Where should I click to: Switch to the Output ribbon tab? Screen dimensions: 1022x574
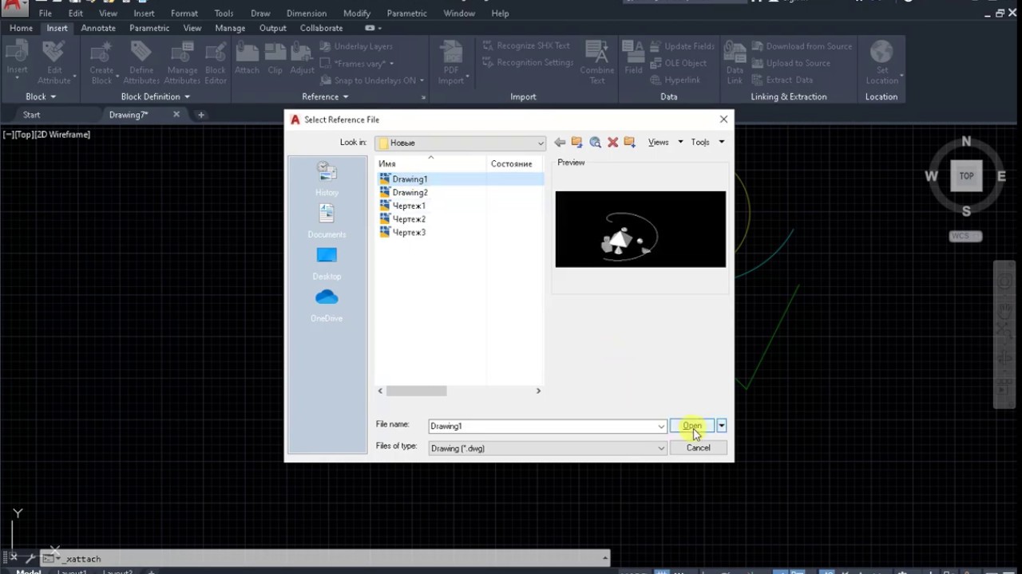(x=272, y=28)
